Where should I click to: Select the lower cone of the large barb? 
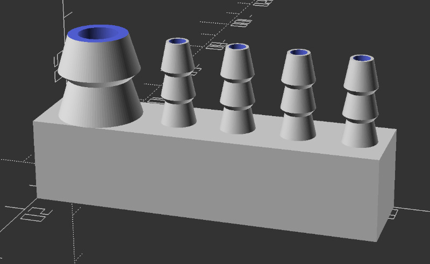[100, 105]
